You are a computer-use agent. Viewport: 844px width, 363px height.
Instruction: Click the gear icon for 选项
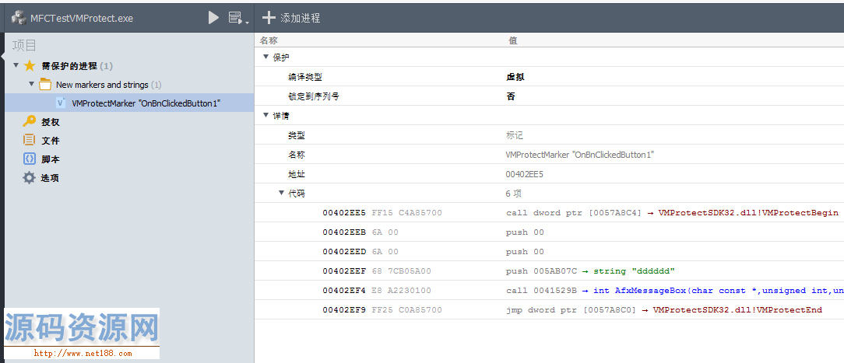click(x=29, y=178)
